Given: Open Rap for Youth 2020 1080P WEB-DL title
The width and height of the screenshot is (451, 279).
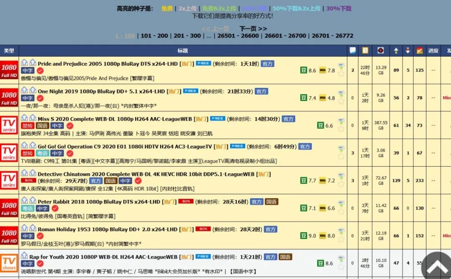Looking at the screenshot, I should pos(103,257).
